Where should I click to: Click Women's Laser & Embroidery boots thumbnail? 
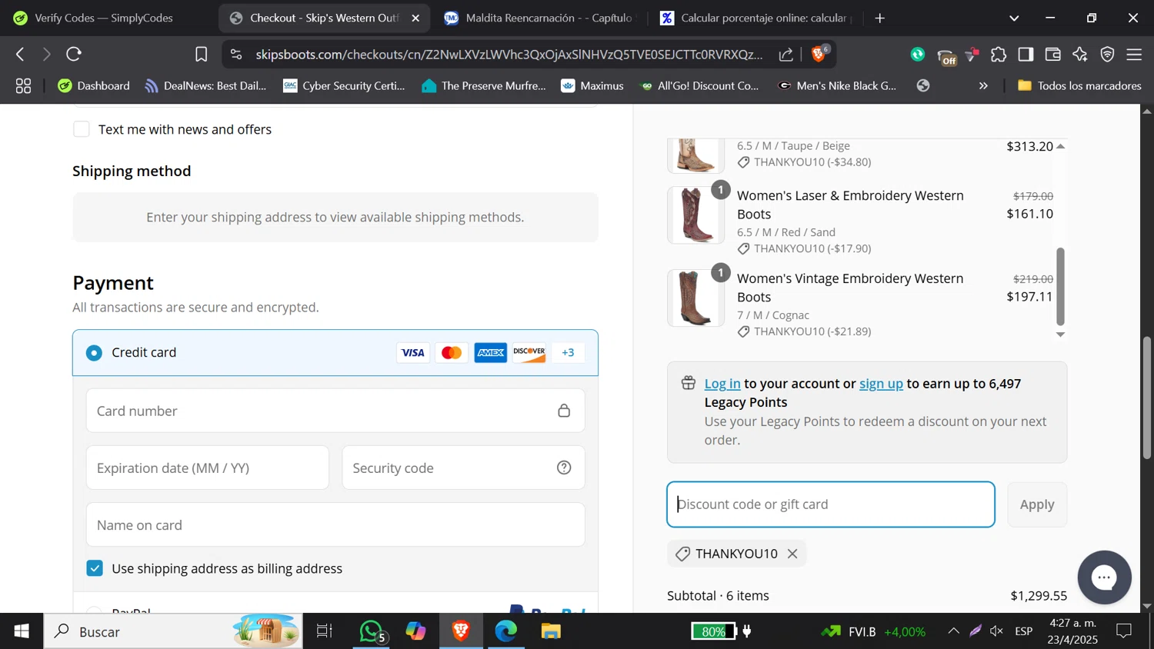(x=696, y=215)
